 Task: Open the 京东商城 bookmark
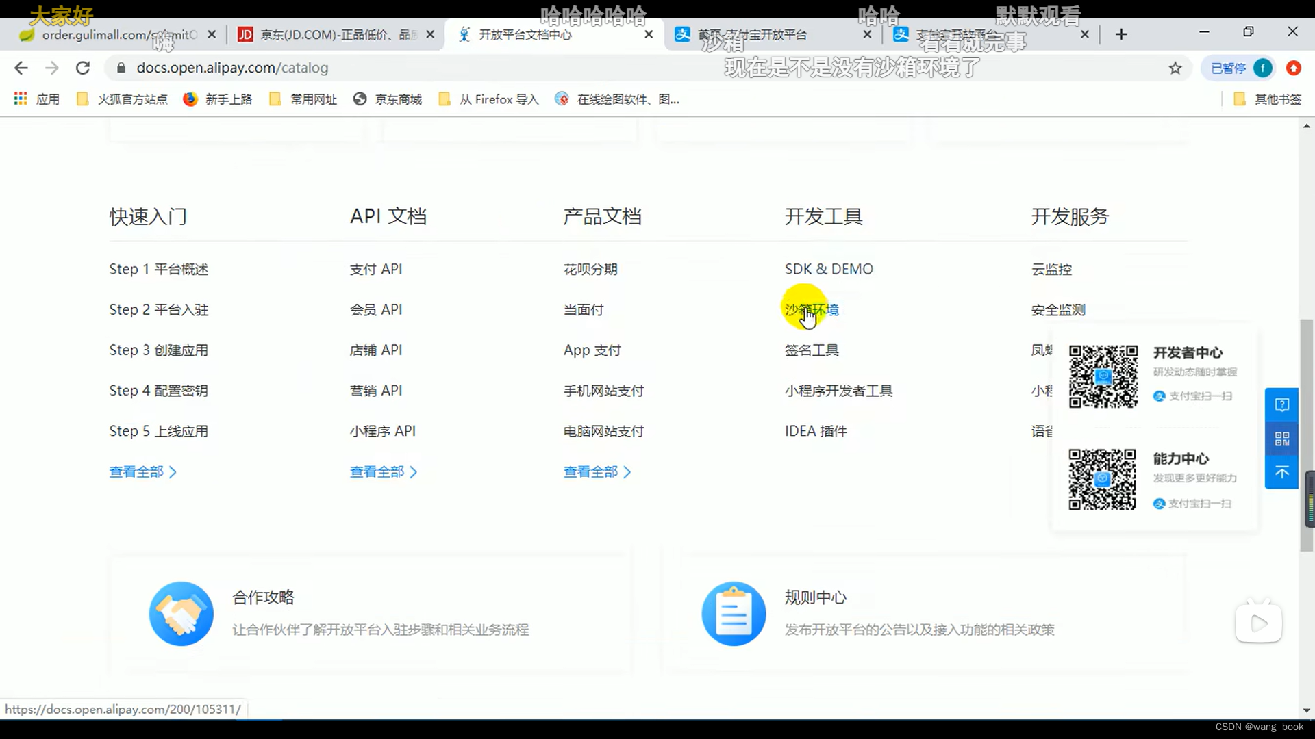[x=388, y=99]
